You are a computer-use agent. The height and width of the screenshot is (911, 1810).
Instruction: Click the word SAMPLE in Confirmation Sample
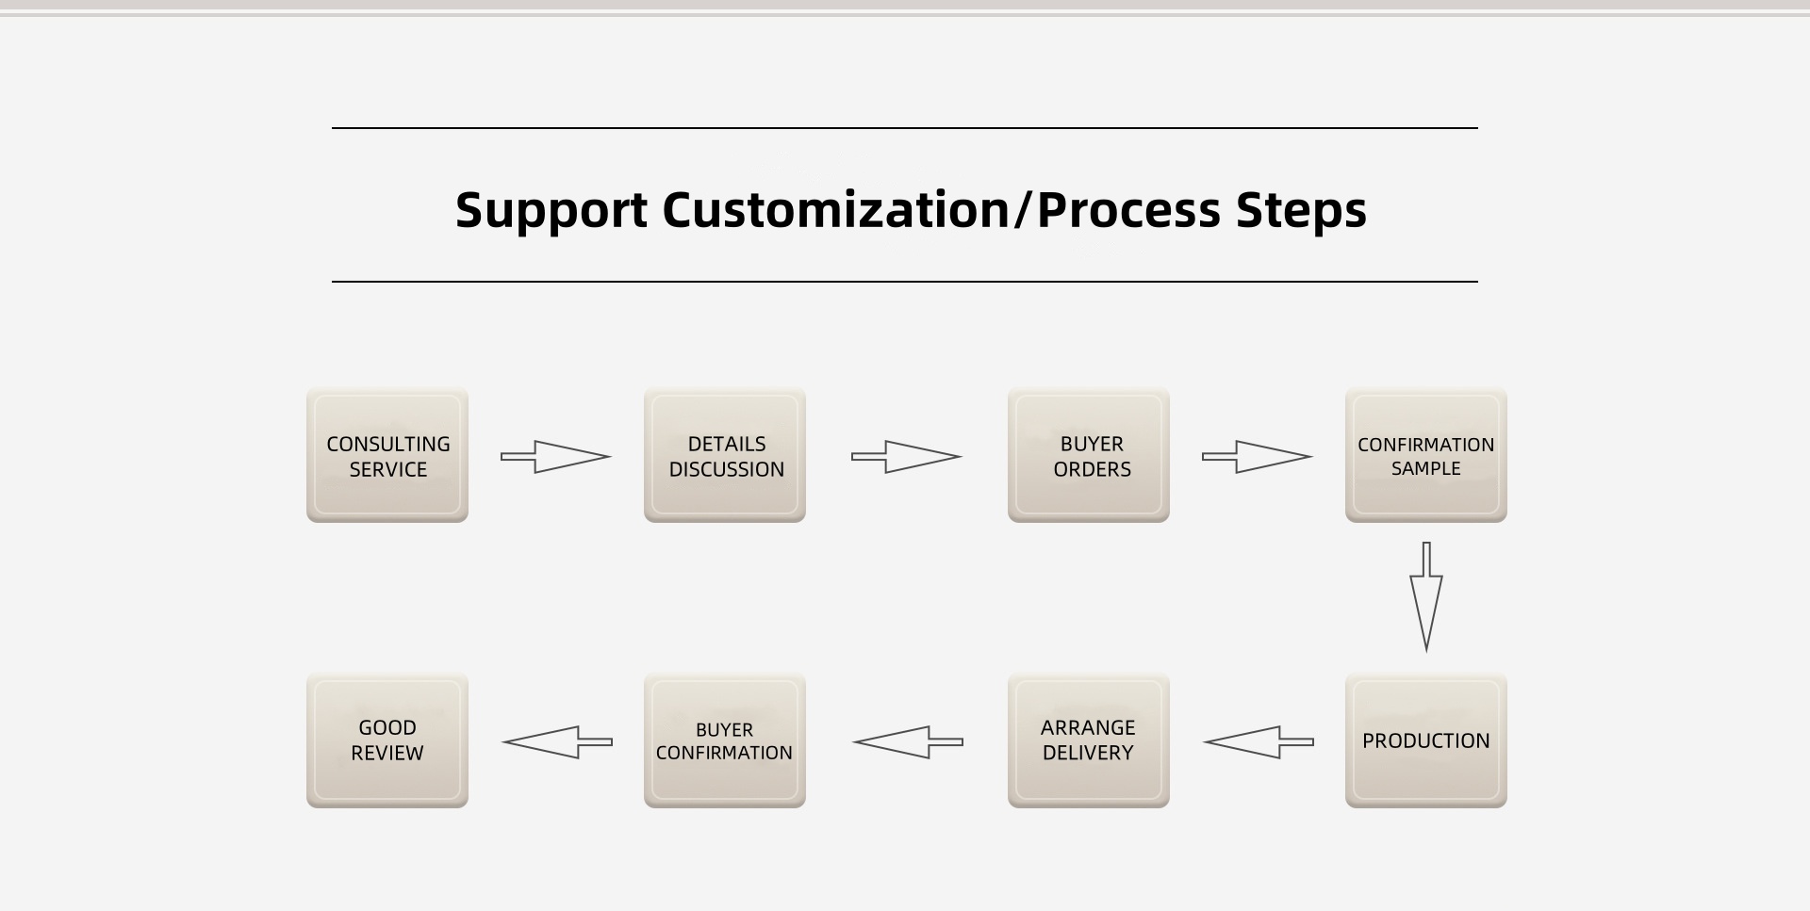[1425, 469]
